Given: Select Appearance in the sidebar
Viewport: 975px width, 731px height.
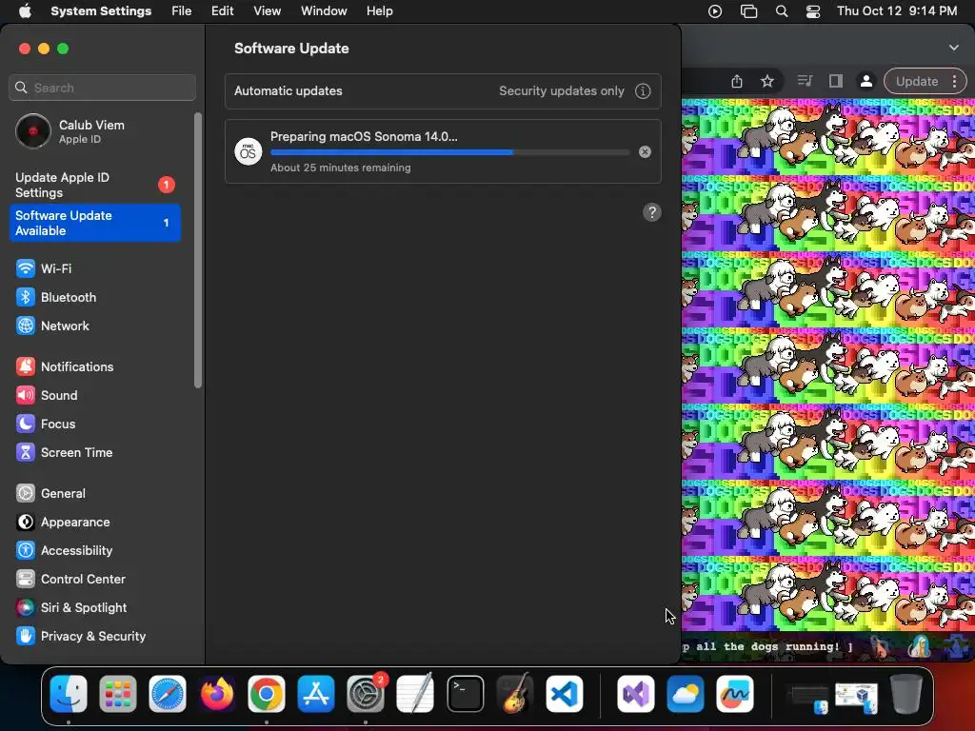Looking at the screenshot, I should [94, 523].
